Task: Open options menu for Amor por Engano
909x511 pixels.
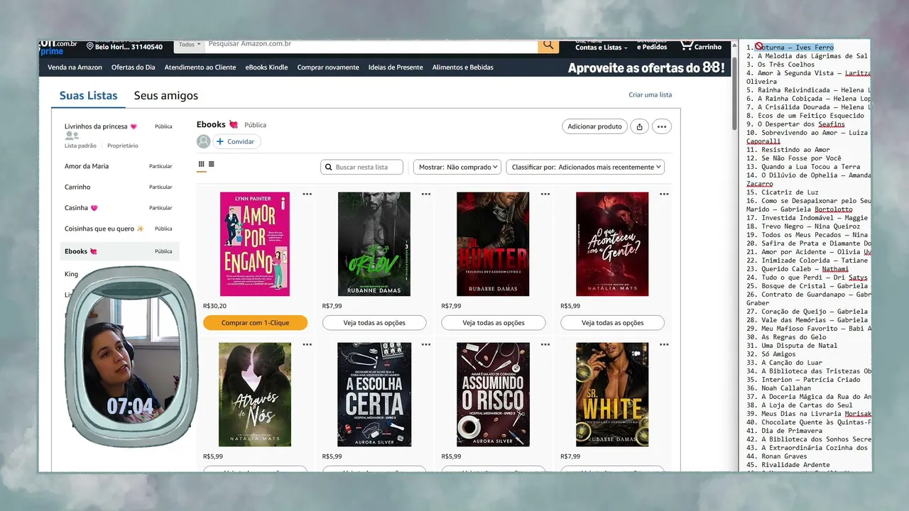Action: point(307,193)
